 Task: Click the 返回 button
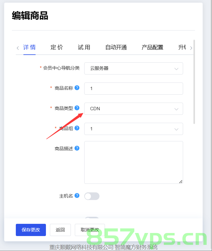(x=60, y=230)
